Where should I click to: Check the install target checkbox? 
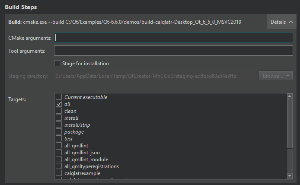pos(59,118)
